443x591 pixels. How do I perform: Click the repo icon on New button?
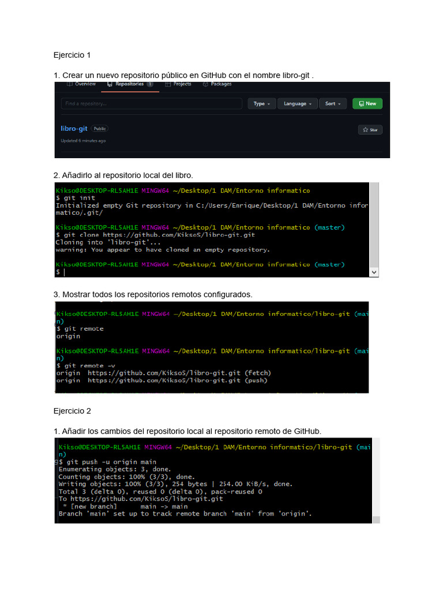[361, 104]
